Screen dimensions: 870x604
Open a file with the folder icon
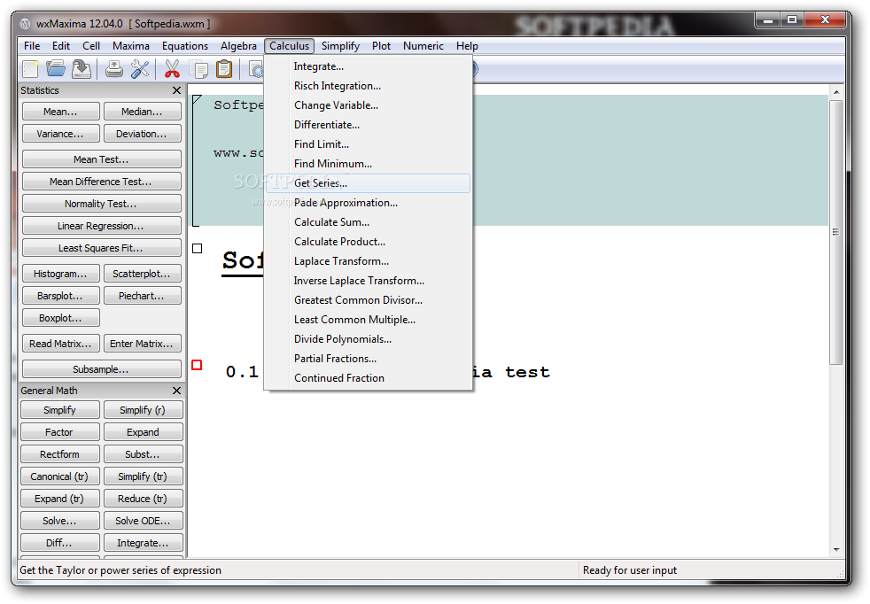[x=56, y=69]
